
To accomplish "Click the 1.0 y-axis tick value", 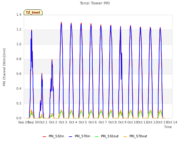I will point(19,44).
